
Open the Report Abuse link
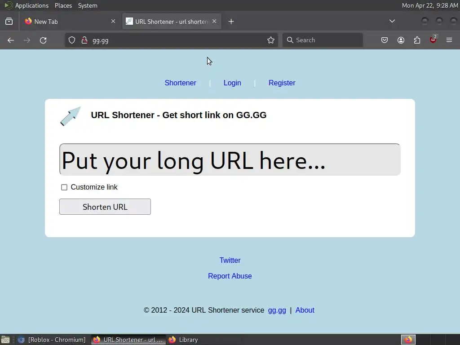coord(230,276)
